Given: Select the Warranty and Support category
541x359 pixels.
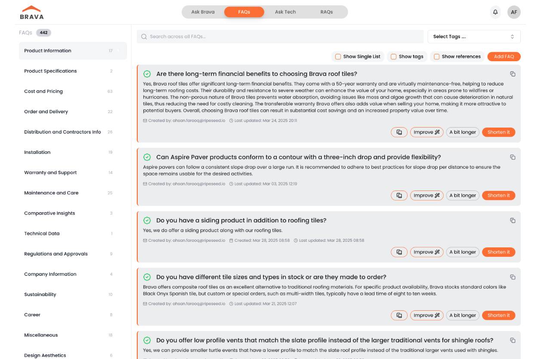Looking at the screenshot, I should [x=73, y=172].
